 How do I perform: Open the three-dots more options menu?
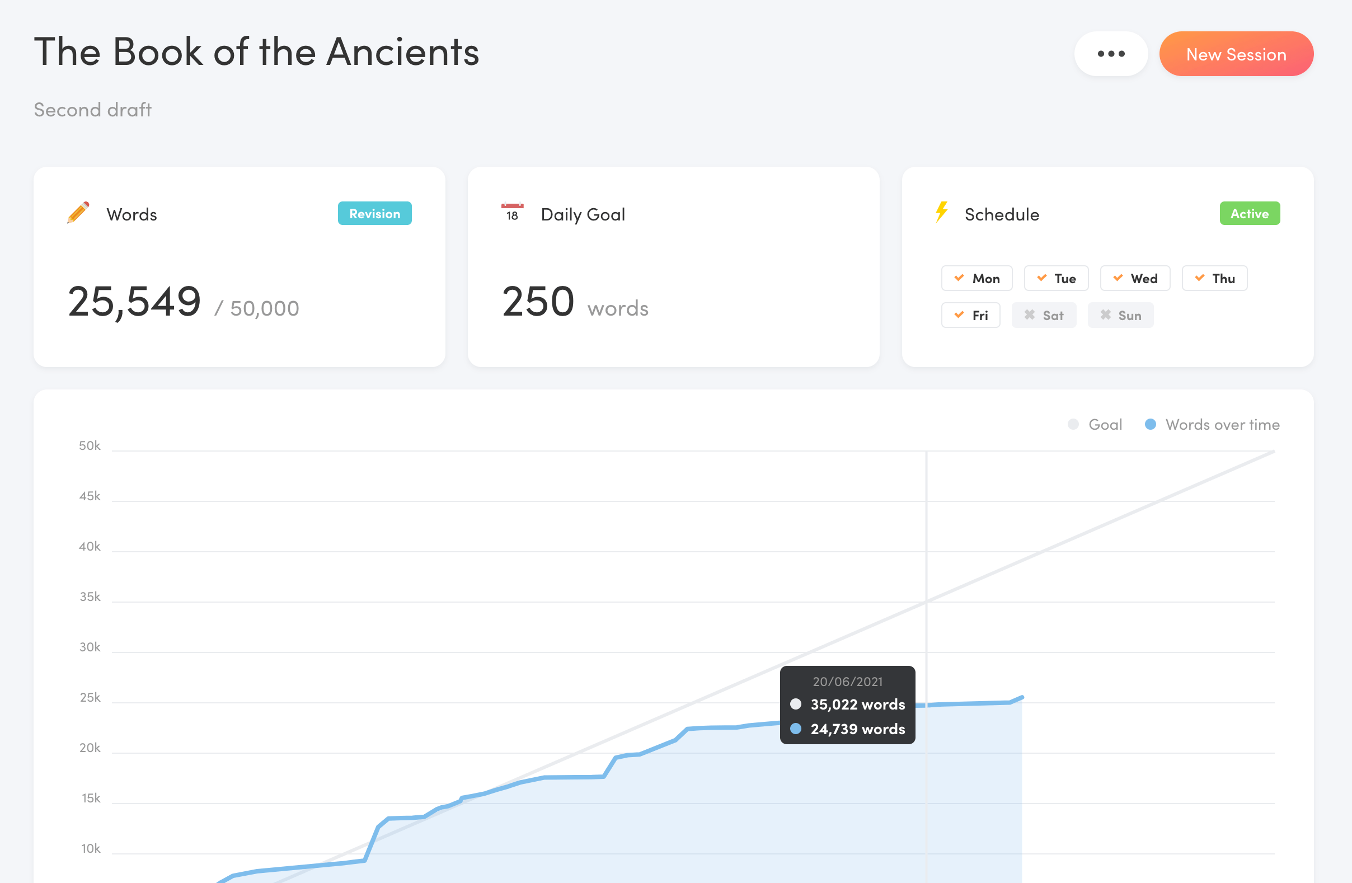tap(1111, 54)
